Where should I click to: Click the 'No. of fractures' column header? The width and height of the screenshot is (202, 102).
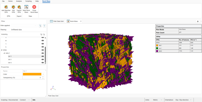184,40
